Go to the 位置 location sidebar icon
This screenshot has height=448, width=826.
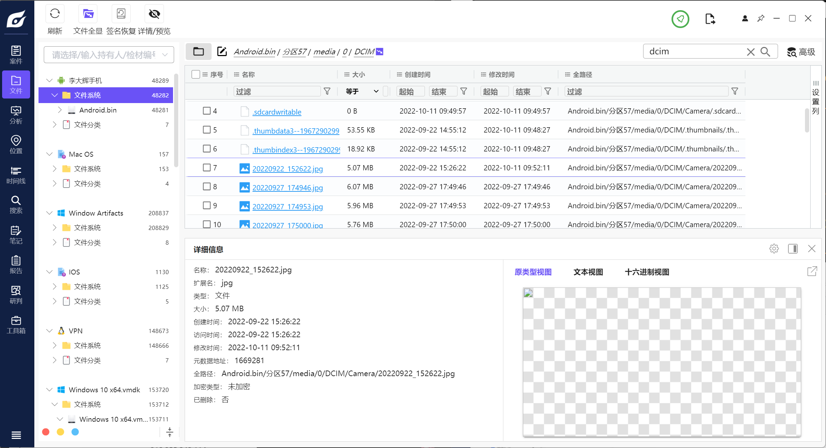[16, 145]
